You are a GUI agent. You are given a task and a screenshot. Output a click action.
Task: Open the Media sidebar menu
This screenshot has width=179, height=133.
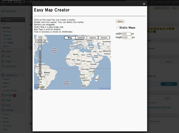tap(8, 52)
